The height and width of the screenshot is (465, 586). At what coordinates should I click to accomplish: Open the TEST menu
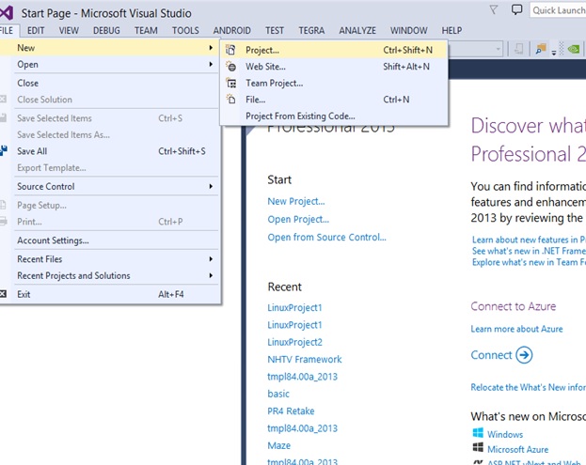[x=275, y=30]
